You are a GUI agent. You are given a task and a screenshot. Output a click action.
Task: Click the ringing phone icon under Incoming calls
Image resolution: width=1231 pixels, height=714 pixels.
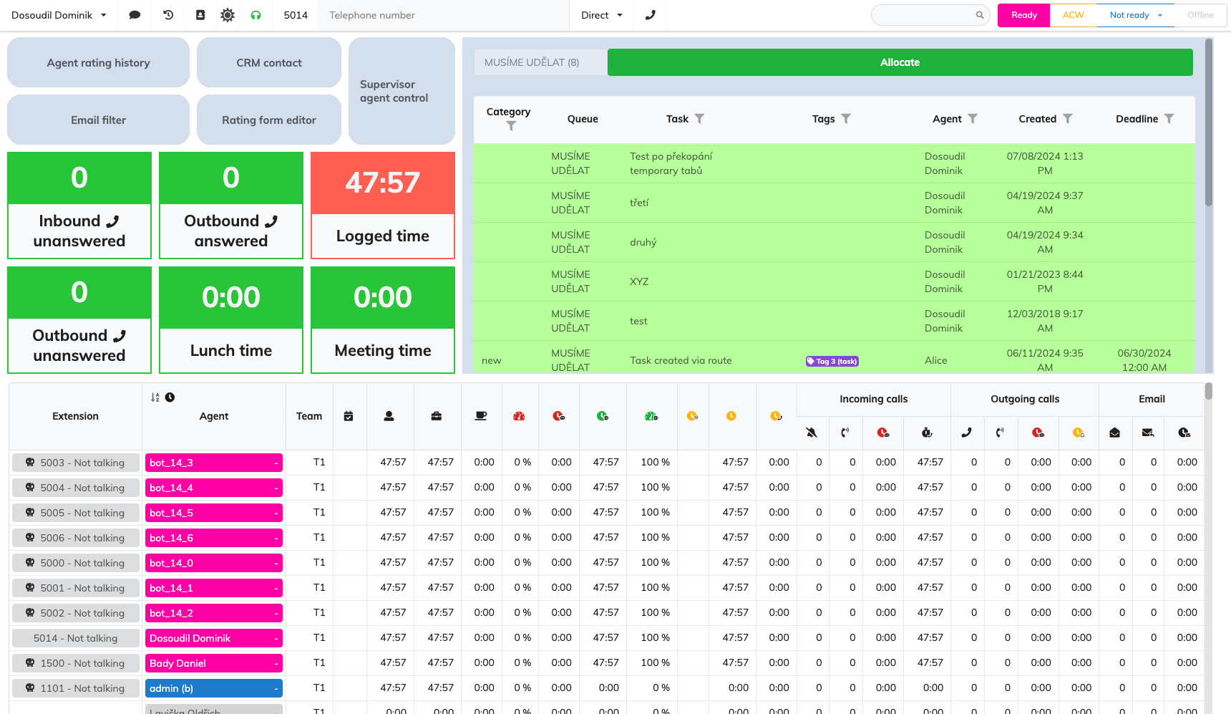[845, 433]
